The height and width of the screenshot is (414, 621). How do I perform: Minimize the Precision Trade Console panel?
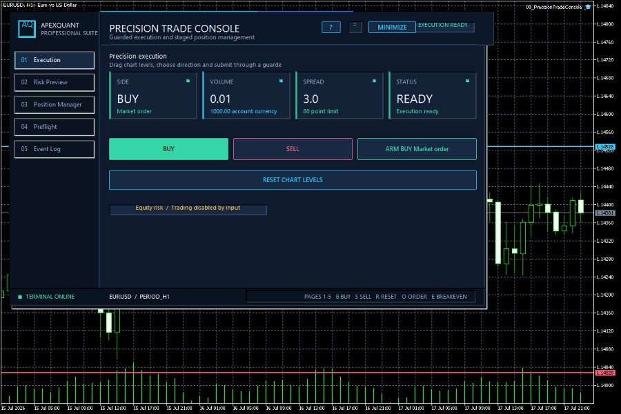[392, 28]
